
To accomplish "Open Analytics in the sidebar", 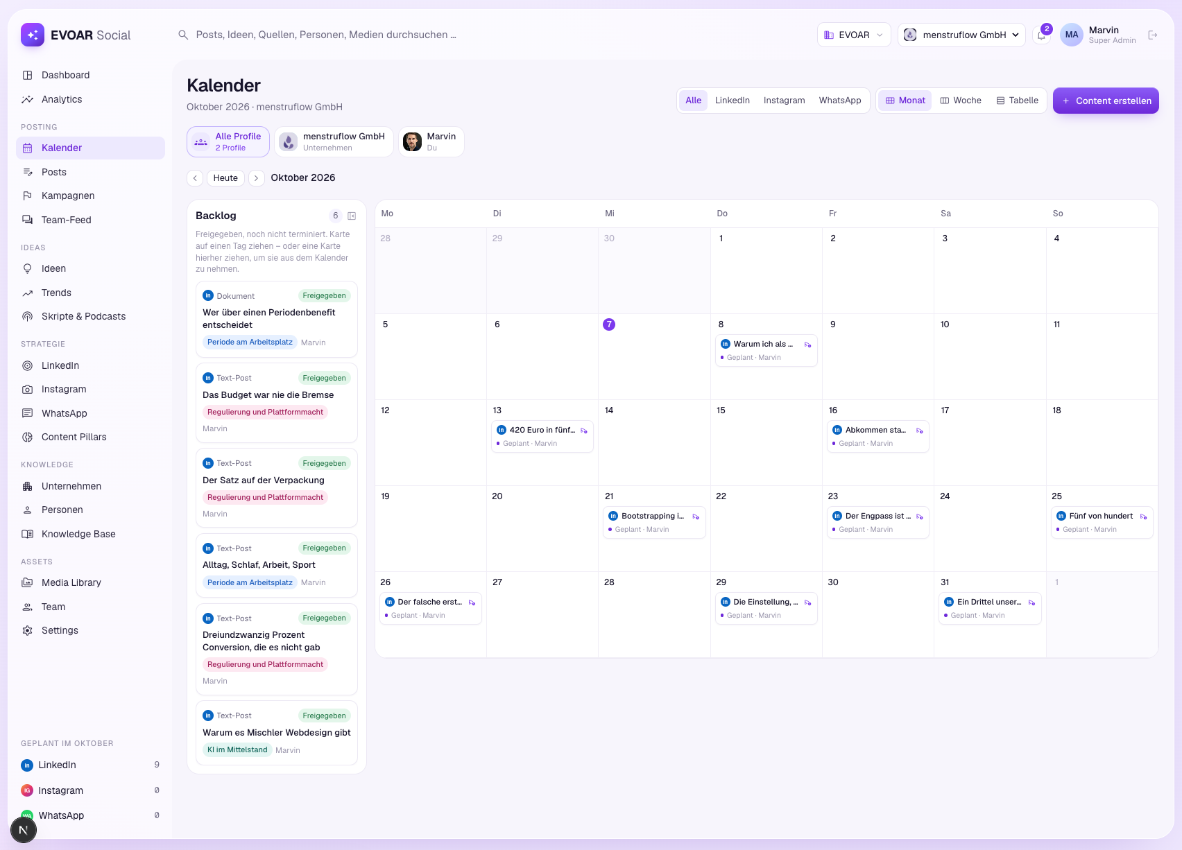I will coord(90,99).
